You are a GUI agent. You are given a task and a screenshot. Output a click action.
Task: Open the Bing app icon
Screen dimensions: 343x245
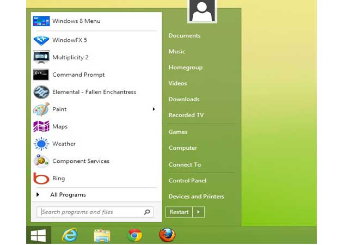(41, 179)
